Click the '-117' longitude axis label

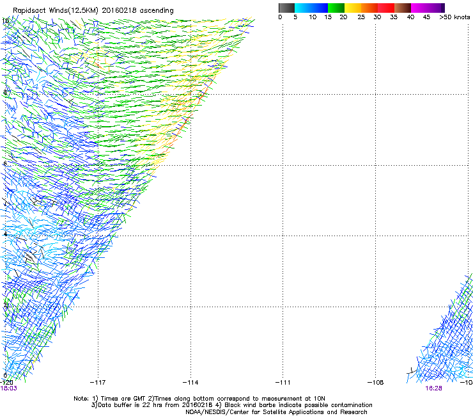click(x=98, y=383)
